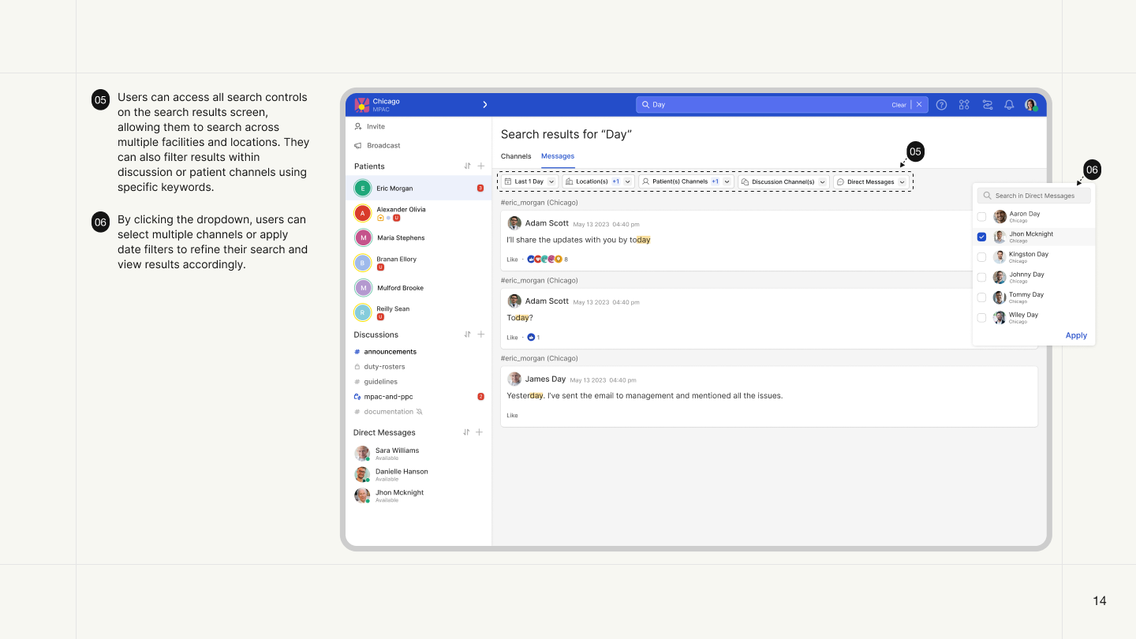Click the notifications bell icon
This screenshot has width=1136, height=639.
click(1009, 105)
